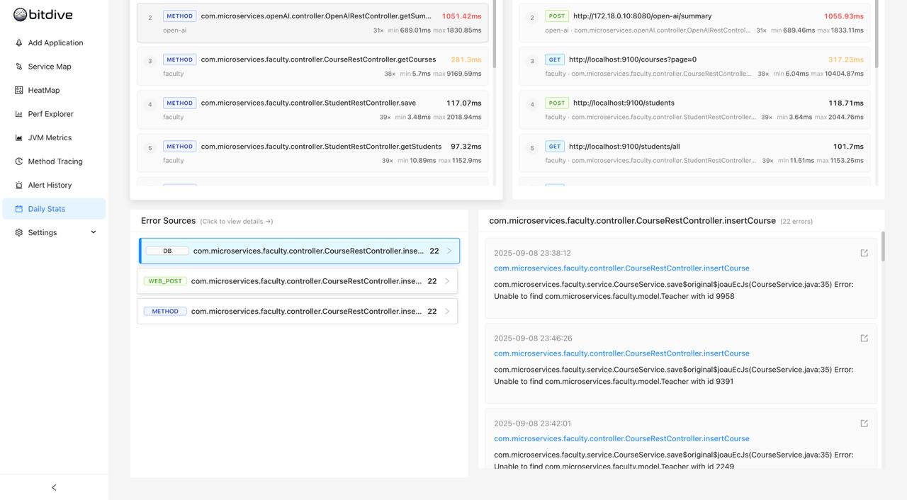
Task: Click the endpoints list scrollbar
Action: click(x=876, y=34)
